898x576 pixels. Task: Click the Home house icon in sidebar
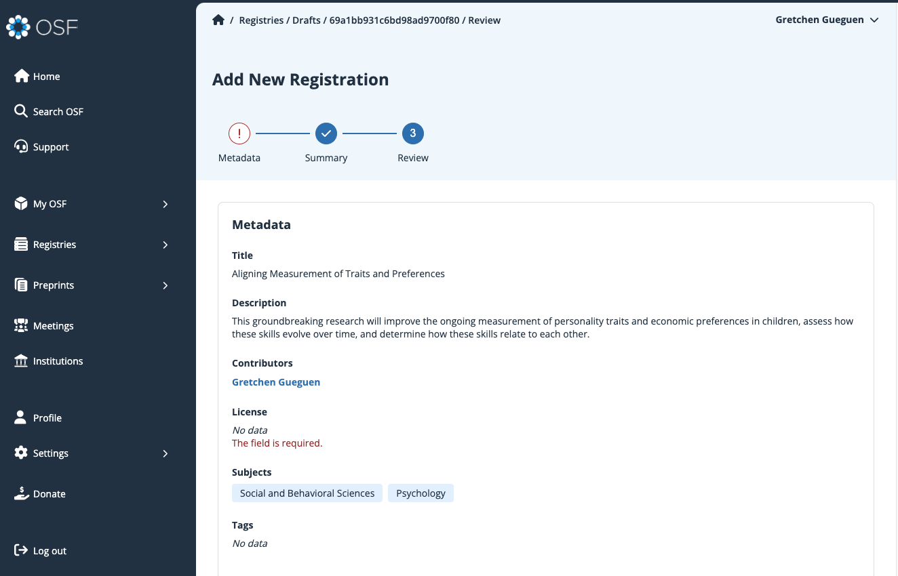[x=22, y=76]
